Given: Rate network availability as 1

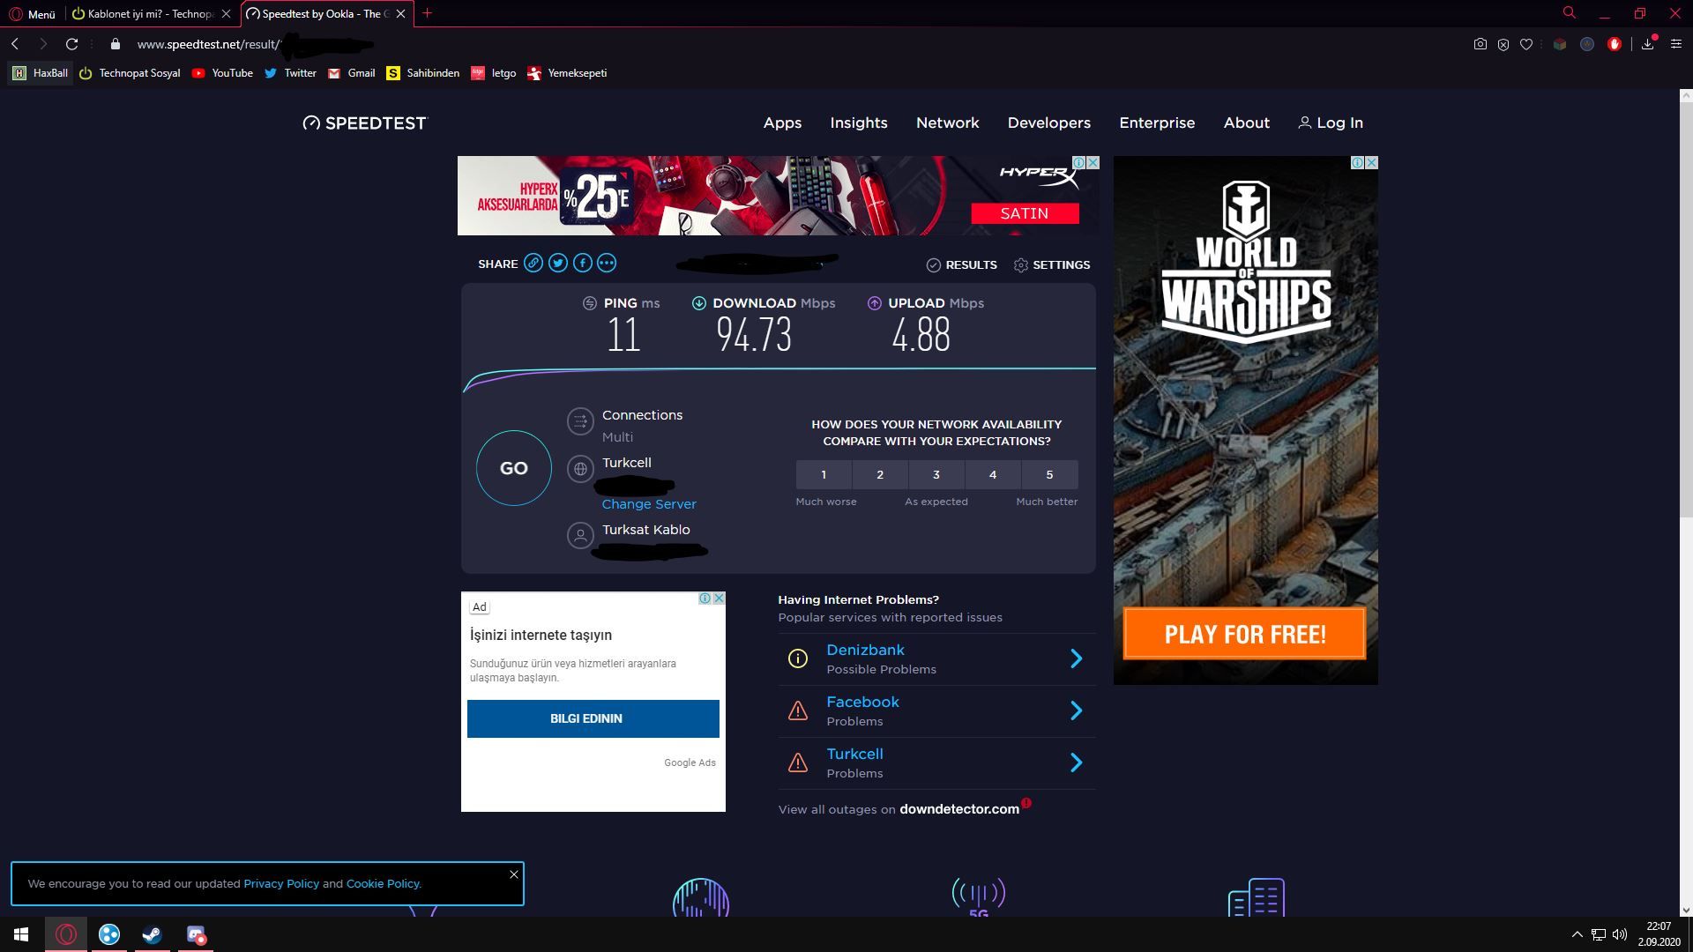Looking at the screenshot, I should [824, 475].
